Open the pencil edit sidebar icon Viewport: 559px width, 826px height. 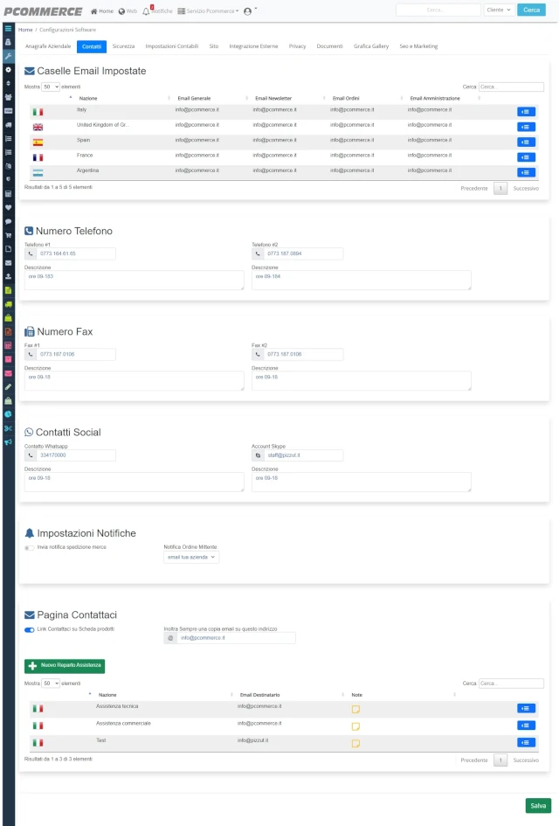tap(8, 386)
